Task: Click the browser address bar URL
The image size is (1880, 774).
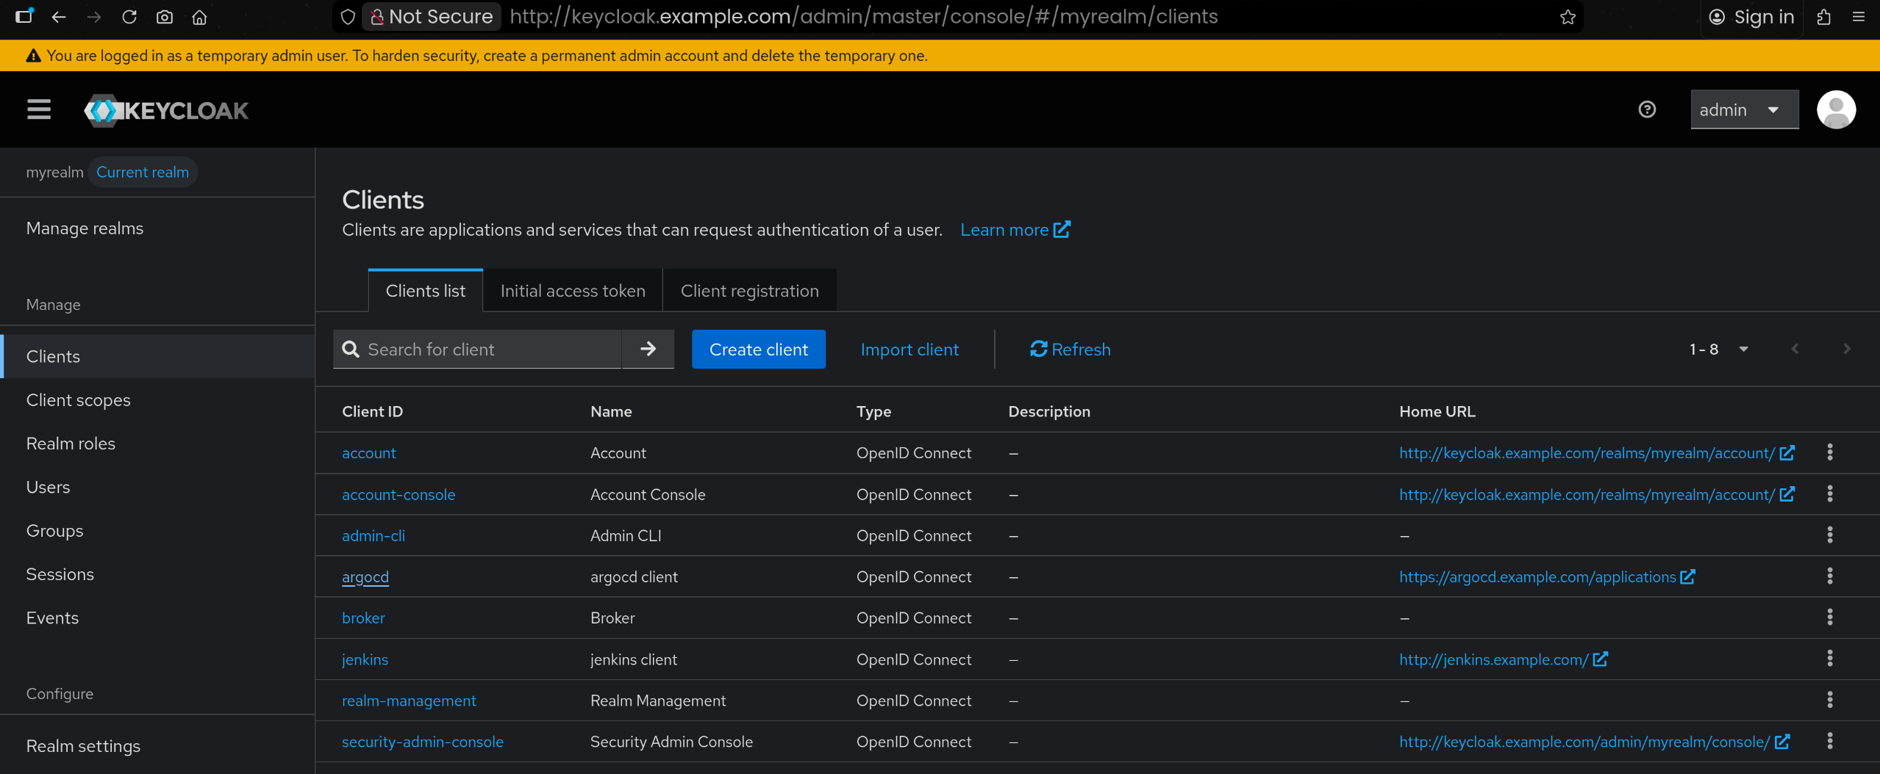Action: [x=863, y=17]
